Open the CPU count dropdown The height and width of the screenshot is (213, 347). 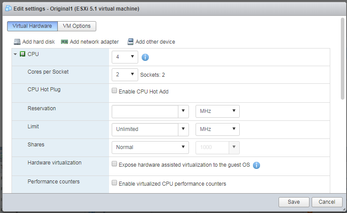point(125,57)
